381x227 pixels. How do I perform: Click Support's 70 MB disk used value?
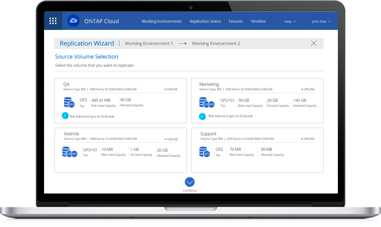(x=235, y=150)
